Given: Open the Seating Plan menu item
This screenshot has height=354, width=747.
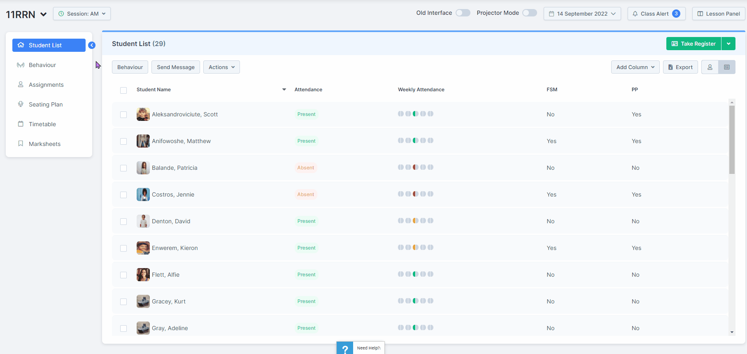Looking at the screenshot, I should click(x=46, y=104).
